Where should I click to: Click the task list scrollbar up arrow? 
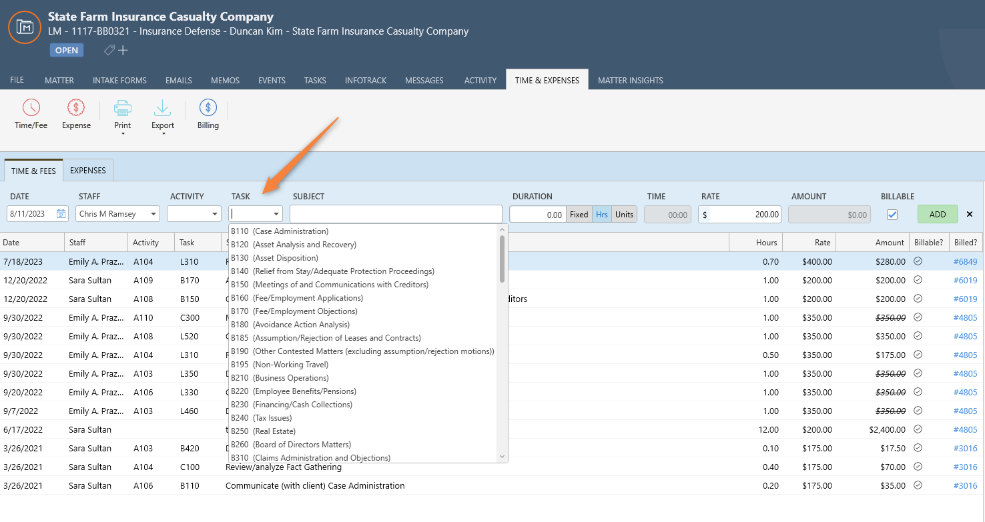pos(503,229)
